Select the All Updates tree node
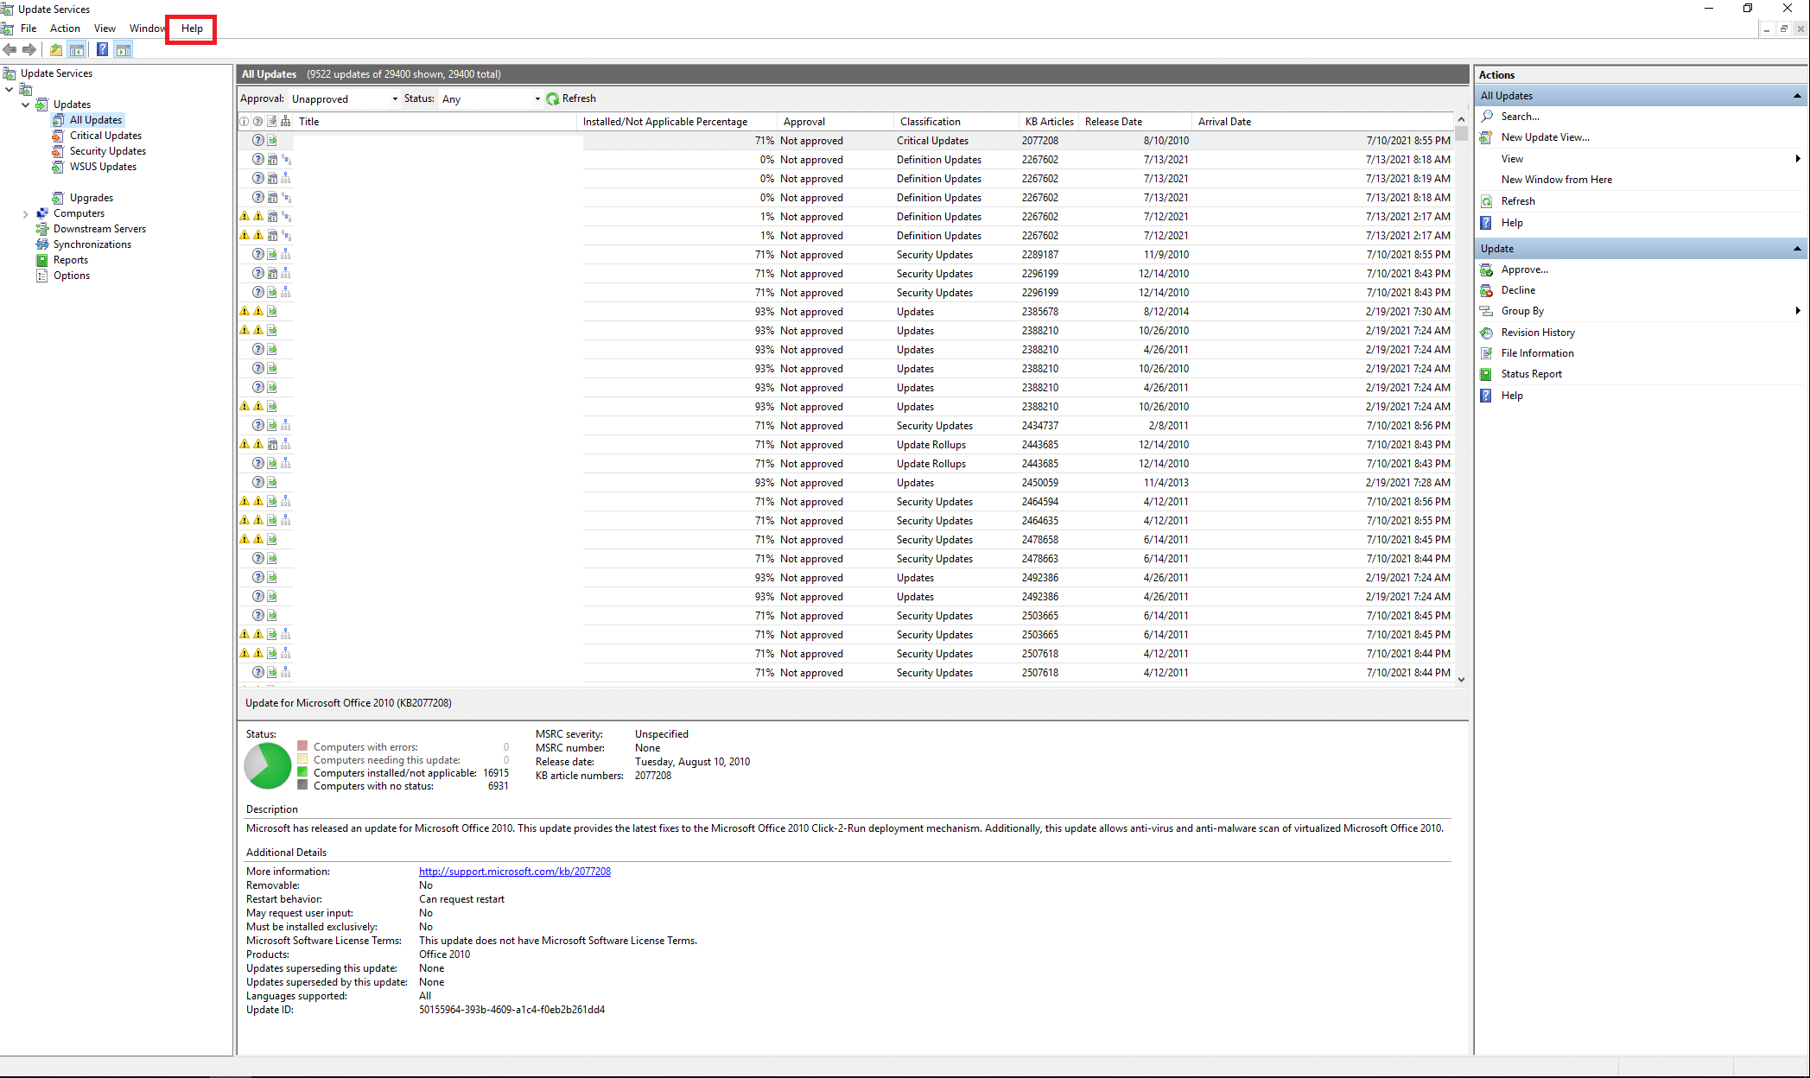Image resolution: width=1810 pixels, height=1078 pixels. 95,120
